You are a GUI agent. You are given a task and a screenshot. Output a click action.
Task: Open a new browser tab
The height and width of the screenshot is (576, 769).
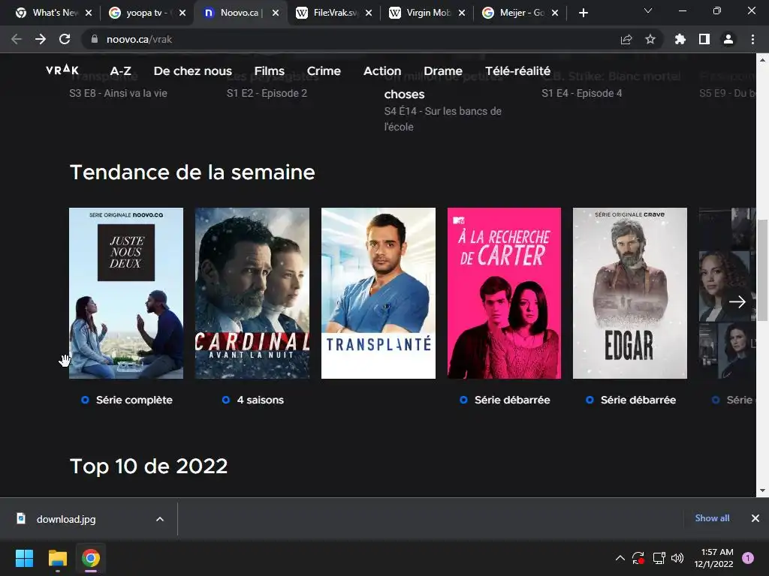point(583,13)
